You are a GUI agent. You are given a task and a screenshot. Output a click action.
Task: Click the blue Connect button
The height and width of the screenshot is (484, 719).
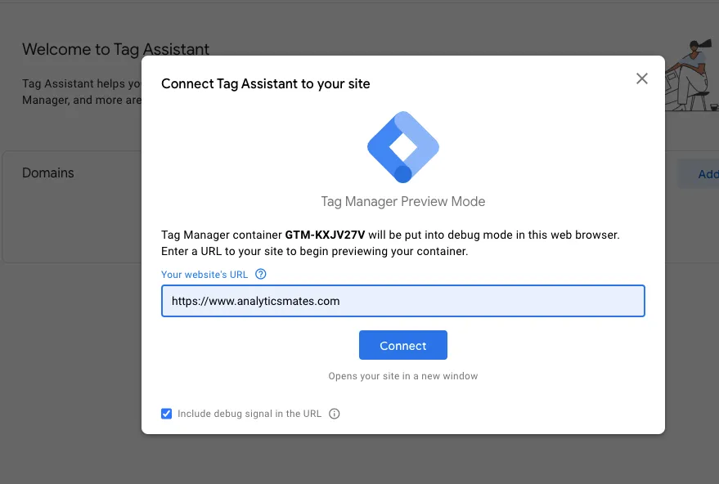click(403, 345)
